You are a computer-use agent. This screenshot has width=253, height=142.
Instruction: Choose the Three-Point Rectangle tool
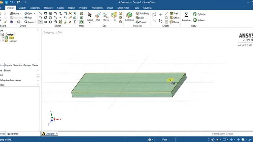coord(45,18)
